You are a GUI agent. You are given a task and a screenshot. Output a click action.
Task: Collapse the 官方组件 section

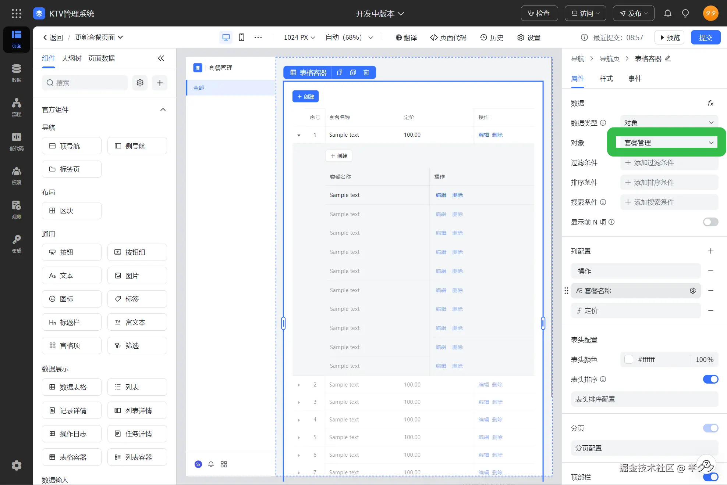point(163,109)
